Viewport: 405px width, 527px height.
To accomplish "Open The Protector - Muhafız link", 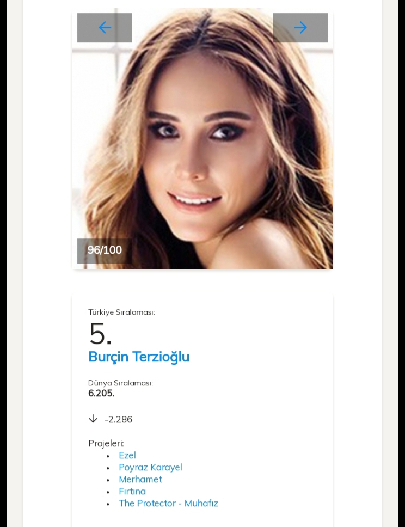I will tap(168, 504).
